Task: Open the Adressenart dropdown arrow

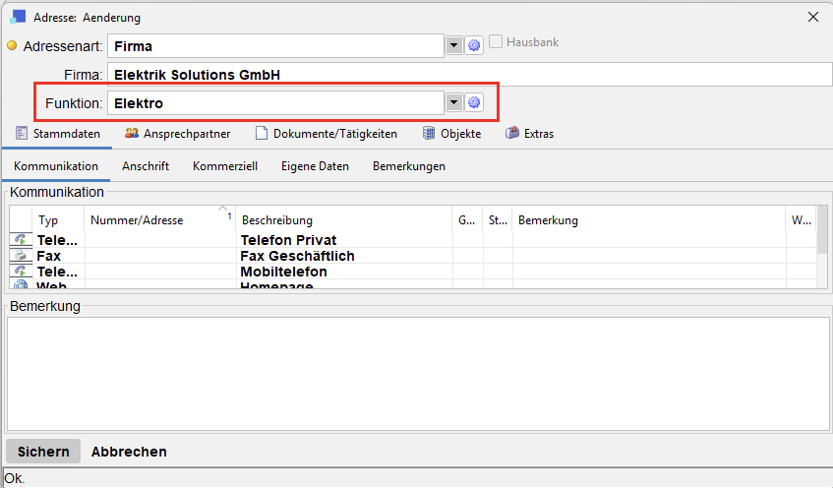Action: [x=453, y=45]
